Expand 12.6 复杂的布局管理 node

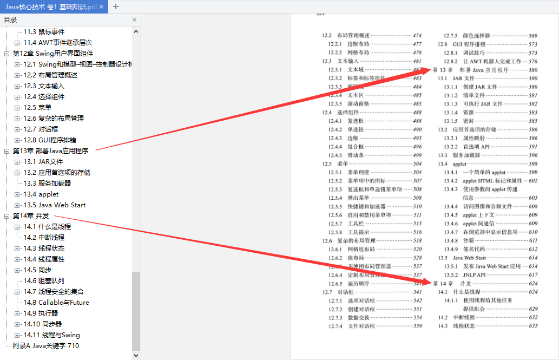(17, 119)
